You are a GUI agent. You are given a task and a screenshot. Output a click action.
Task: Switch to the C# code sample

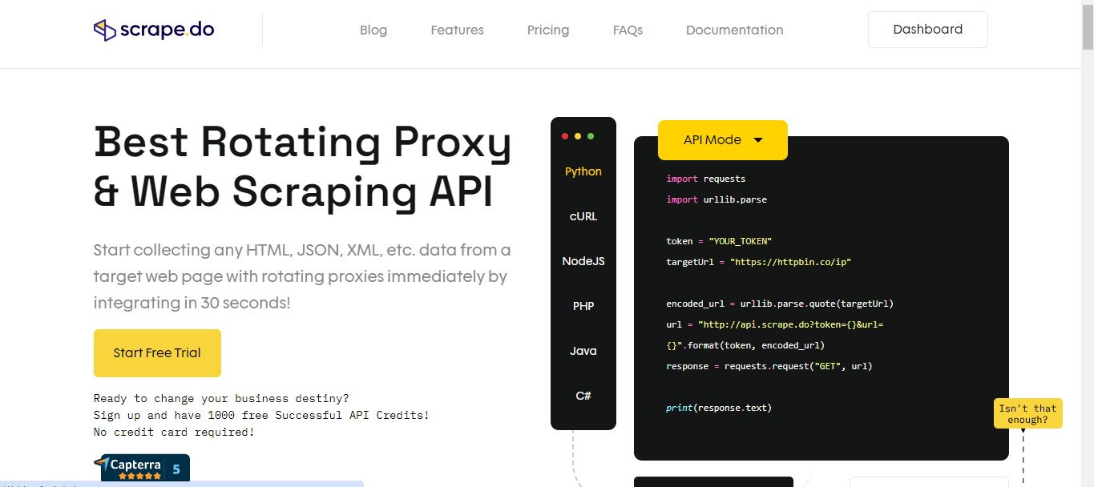point(583,395)
